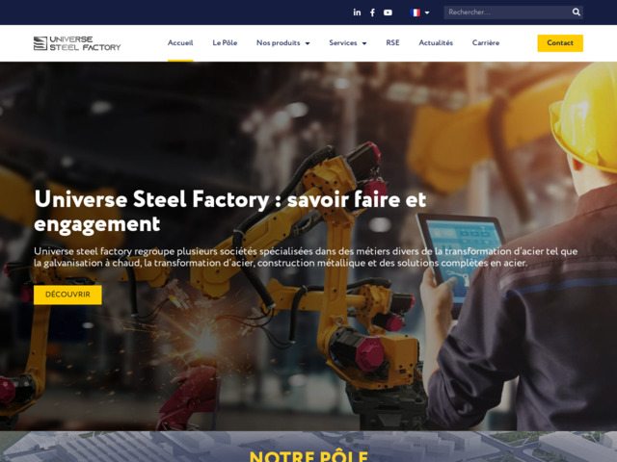The width and height of the screenshot is (617, 462).
Task: Open the YouTube social icon
Action: pos(388,13)
